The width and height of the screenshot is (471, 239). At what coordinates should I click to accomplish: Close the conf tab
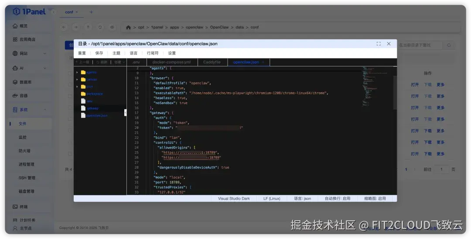click(77, 12)
